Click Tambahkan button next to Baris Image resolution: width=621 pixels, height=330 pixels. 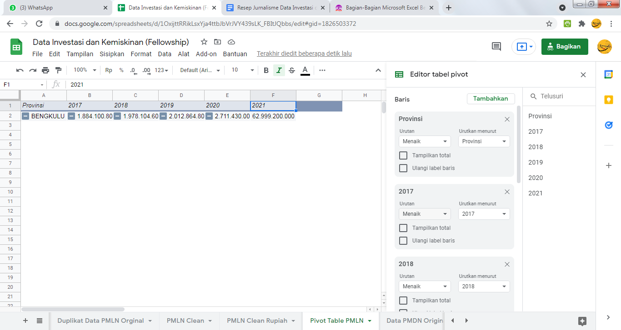click(491, 99)
